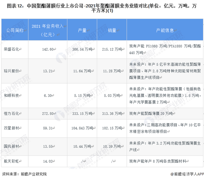Click output value 11.64万吨
Image resolution: width=204 pixels, height=180 pixels.
[x=82, y=71]
